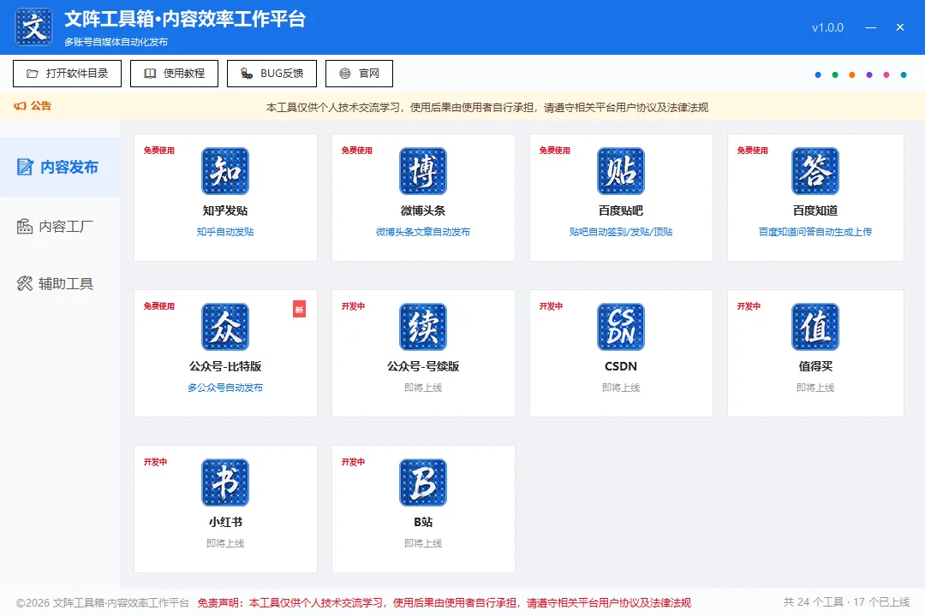Open the 微博头条 tool icon

tap(423, 171)
